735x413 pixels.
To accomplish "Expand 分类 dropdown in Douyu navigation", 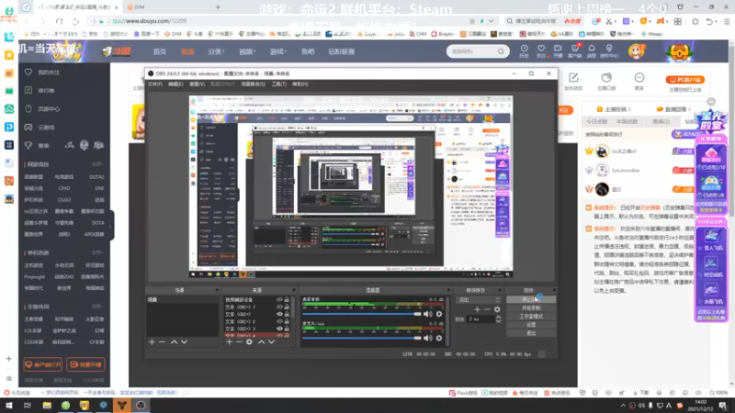I will pyautogui.click(x=216, y=51).
